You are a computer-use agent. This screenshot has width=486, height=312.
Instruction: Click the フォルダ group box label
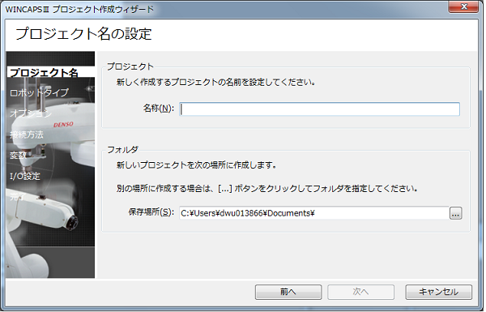point(122,150)
